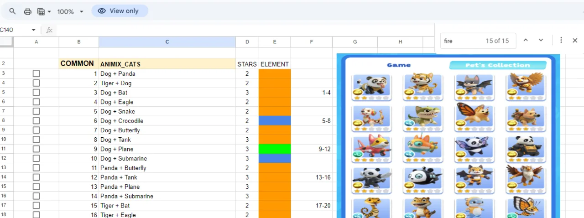
Task: Click the cell reading Tiger + Bat
Action: click(x=167, y=205)
